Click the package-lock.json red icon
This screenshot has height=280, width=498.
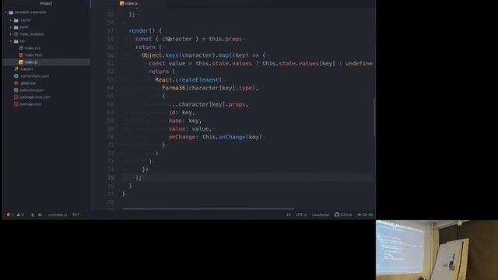[x=16, y=96]
